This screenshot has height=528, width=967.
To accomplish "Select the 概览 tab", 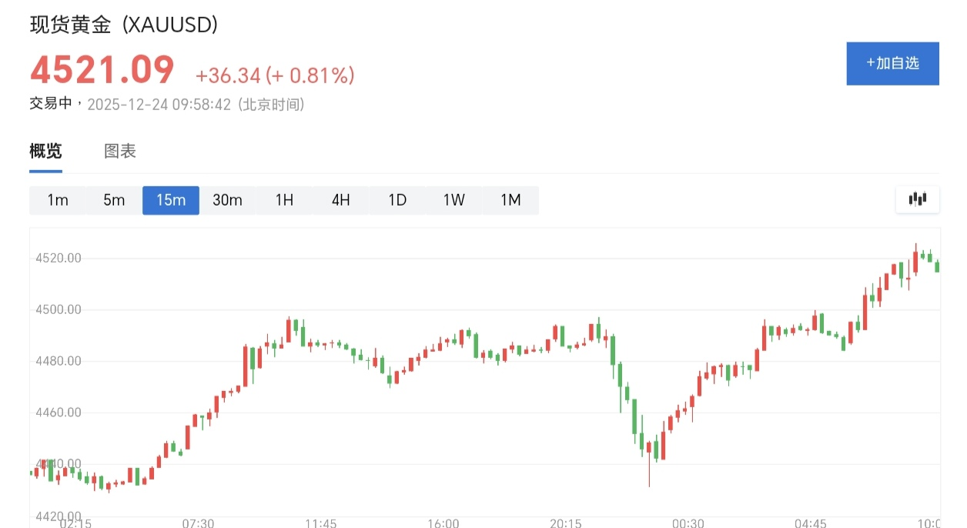I will point(45,151).
